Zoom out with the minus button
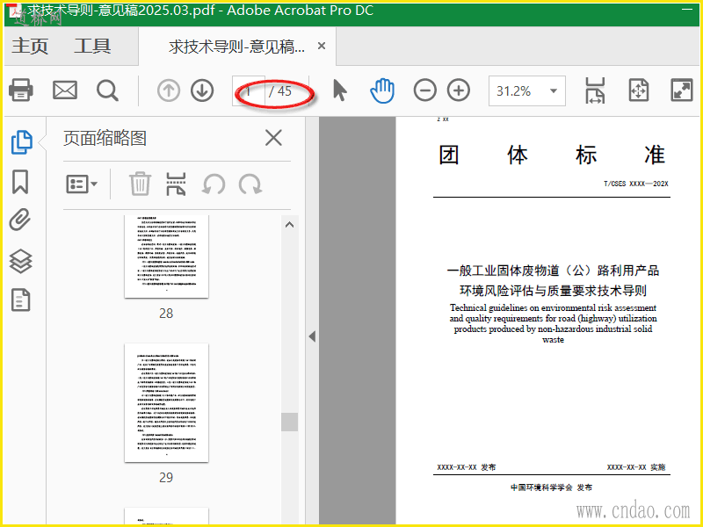Screen dimensions: 703x527 coord(424,90)
